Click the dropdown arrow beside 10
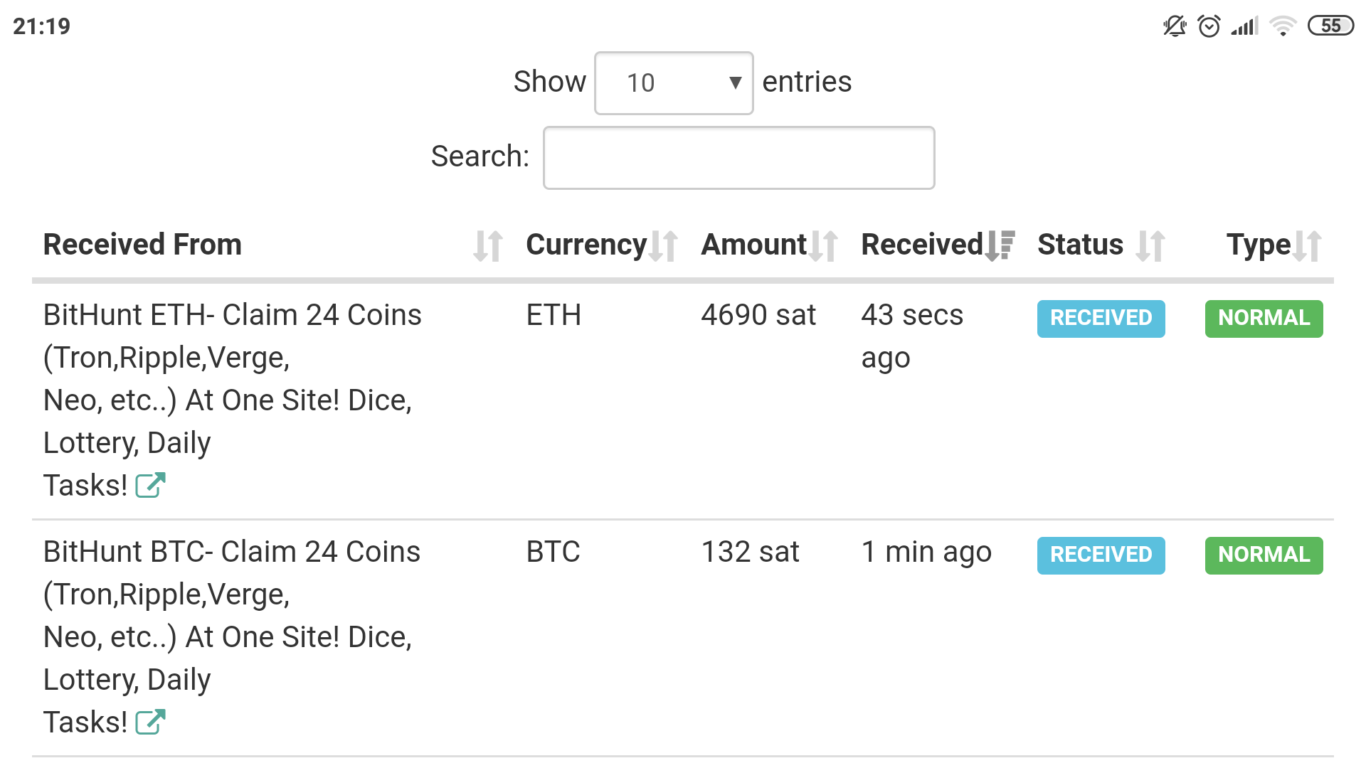Image resolution: width=1366 pixels, height=768 pixels. (736, 83)
